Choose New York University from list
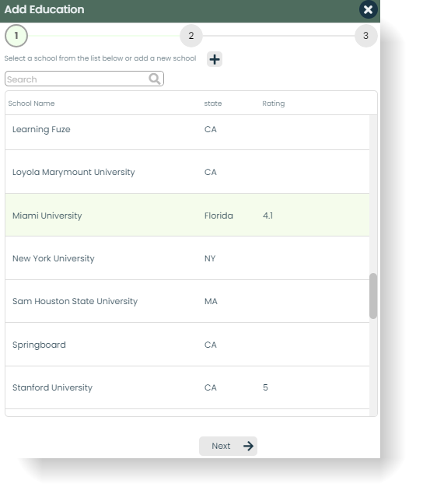The image size is (423, 501). [187, 258]
